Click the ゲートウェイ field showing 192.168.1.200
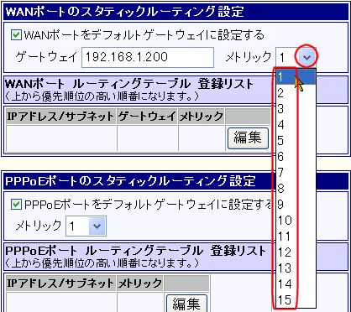Viewport: 351px width, 312px height. pos(148,57)
